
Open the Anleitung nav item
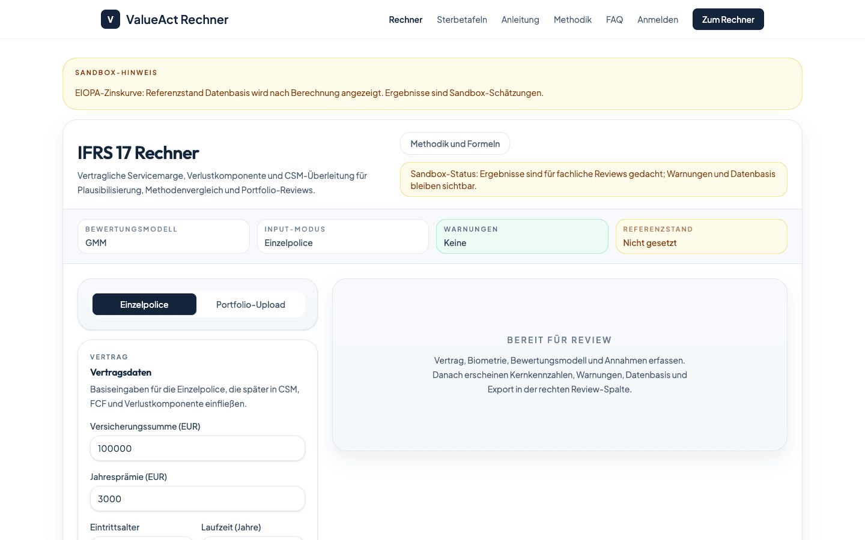pyautogui.click(x=520, y=20)
